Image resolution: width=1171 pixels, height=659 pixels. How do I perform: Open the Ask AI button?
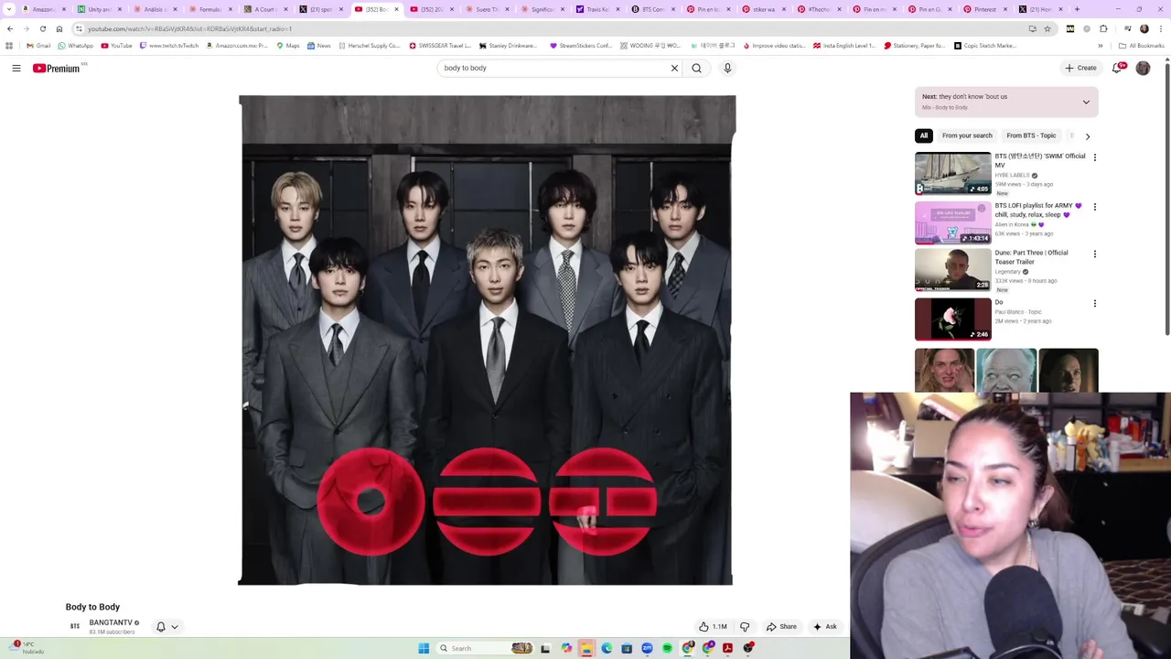click(824, 627)
